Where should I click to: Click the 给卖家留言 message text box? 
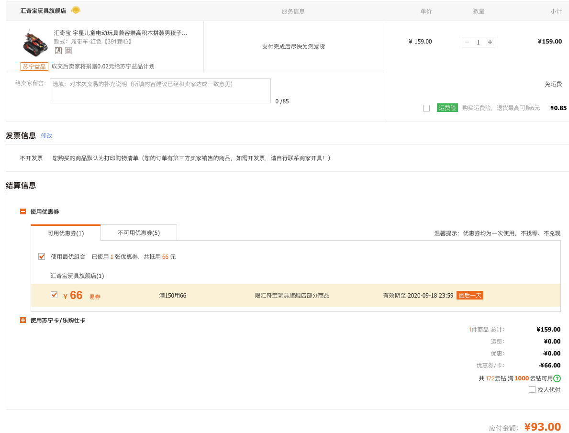pyautogui.click(x=160, y=91)
